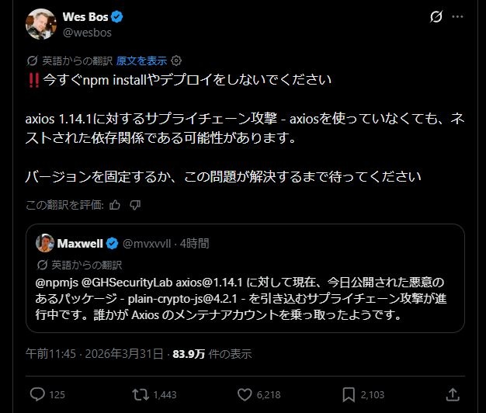Rate translation with thumbs up
The image size is (486, 413).
[x=115, y=205]
